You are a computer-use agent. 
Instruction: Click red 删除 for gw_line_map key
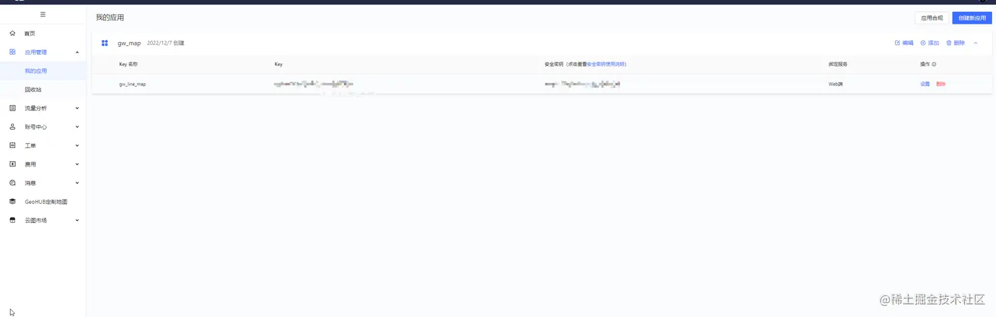pyautogui.click(x=941, y=84)
